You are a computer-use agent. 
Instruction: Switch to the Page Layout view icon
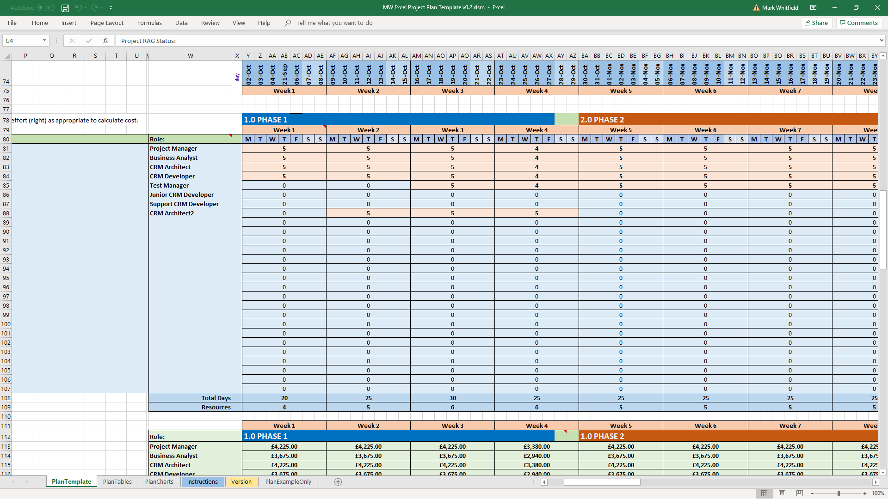click(782, 493)
